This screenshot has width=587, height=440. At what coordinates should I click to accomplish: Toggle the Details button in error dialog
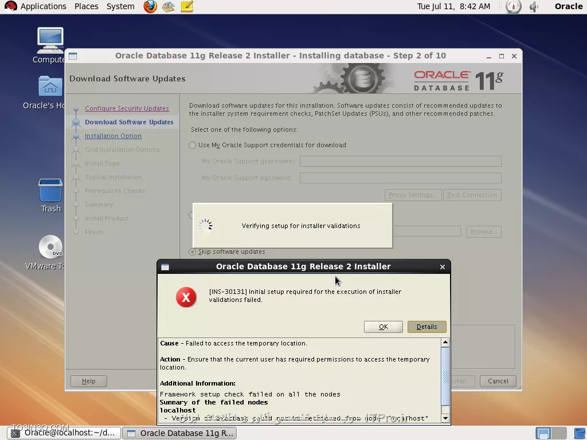point(426,327)
